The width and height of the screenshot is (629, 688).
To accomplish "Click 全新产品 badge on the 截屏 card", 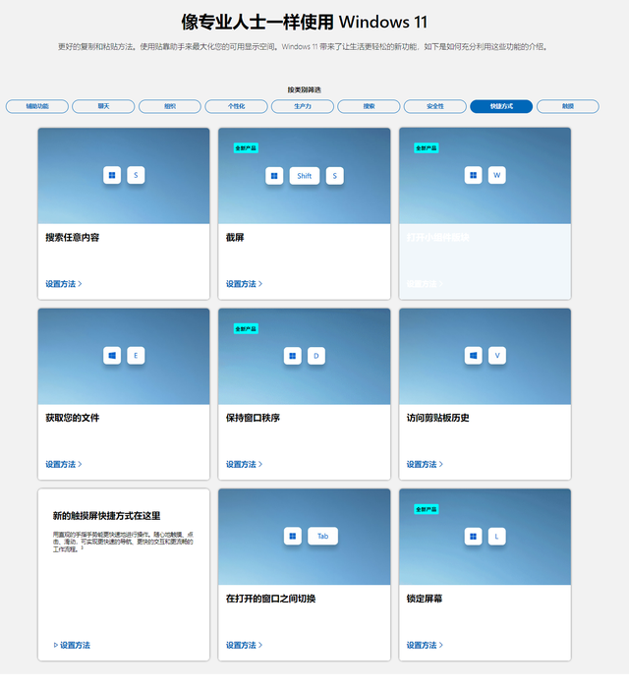I will tap(246, 148).
